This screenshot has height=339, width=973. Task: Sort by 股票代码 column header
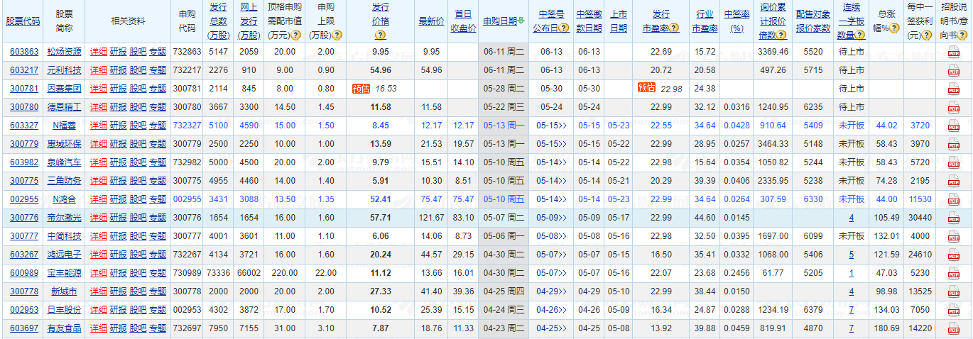coord(24,21)
